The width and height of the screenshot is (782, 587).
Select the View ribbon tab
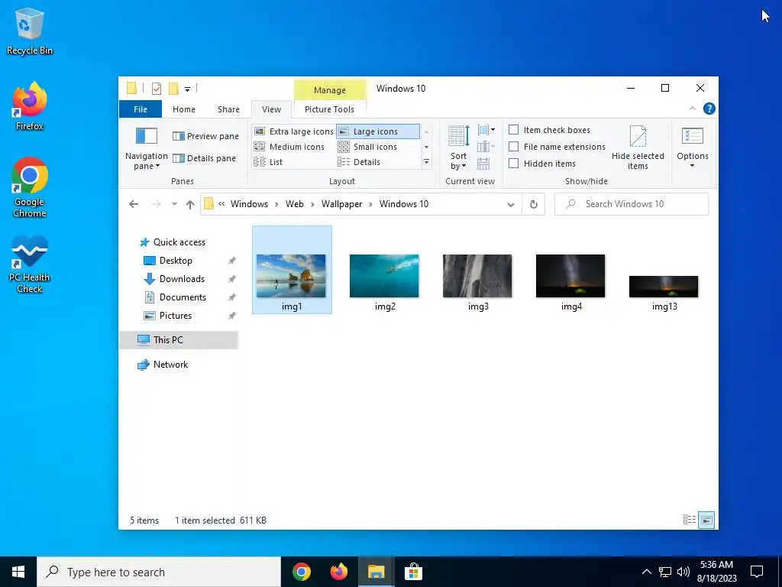pyautogui.click(x=271, y=109)
